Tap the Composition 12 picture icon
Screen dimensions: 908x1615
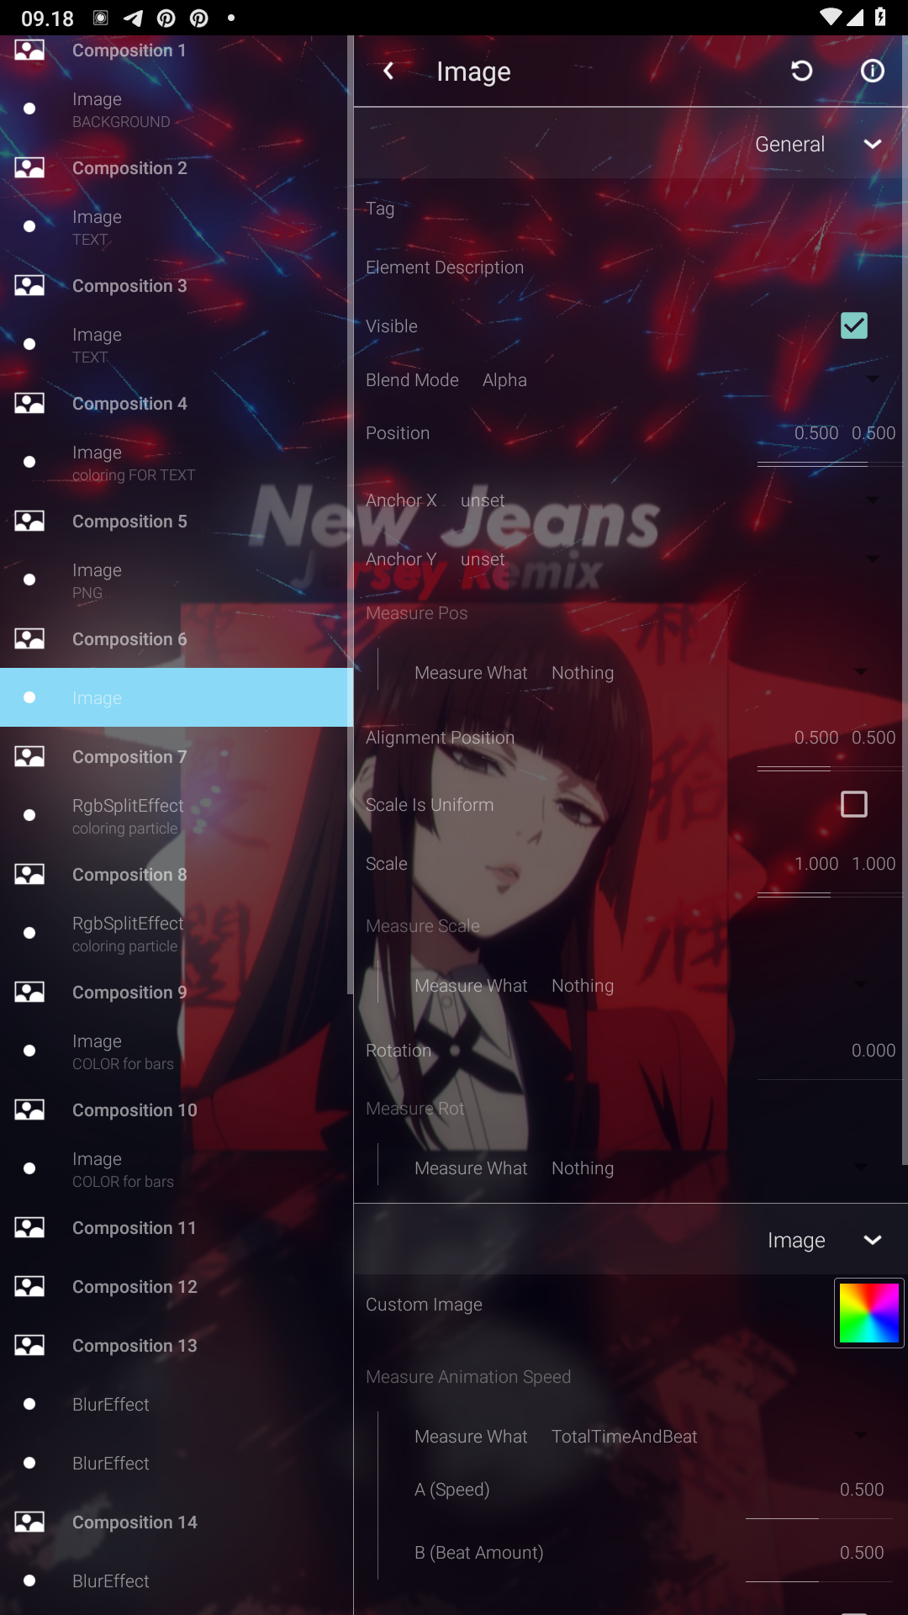(29, 1287)
